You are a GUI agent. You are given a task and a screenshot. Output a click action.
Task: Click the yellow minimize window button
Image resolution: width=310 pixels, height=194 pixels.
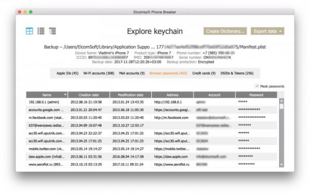[25, 12]
